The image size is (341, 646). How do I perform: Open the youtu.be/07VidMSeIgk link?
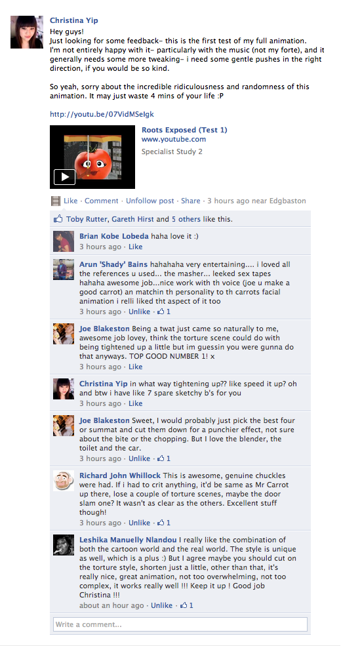(x=102, y=114)
